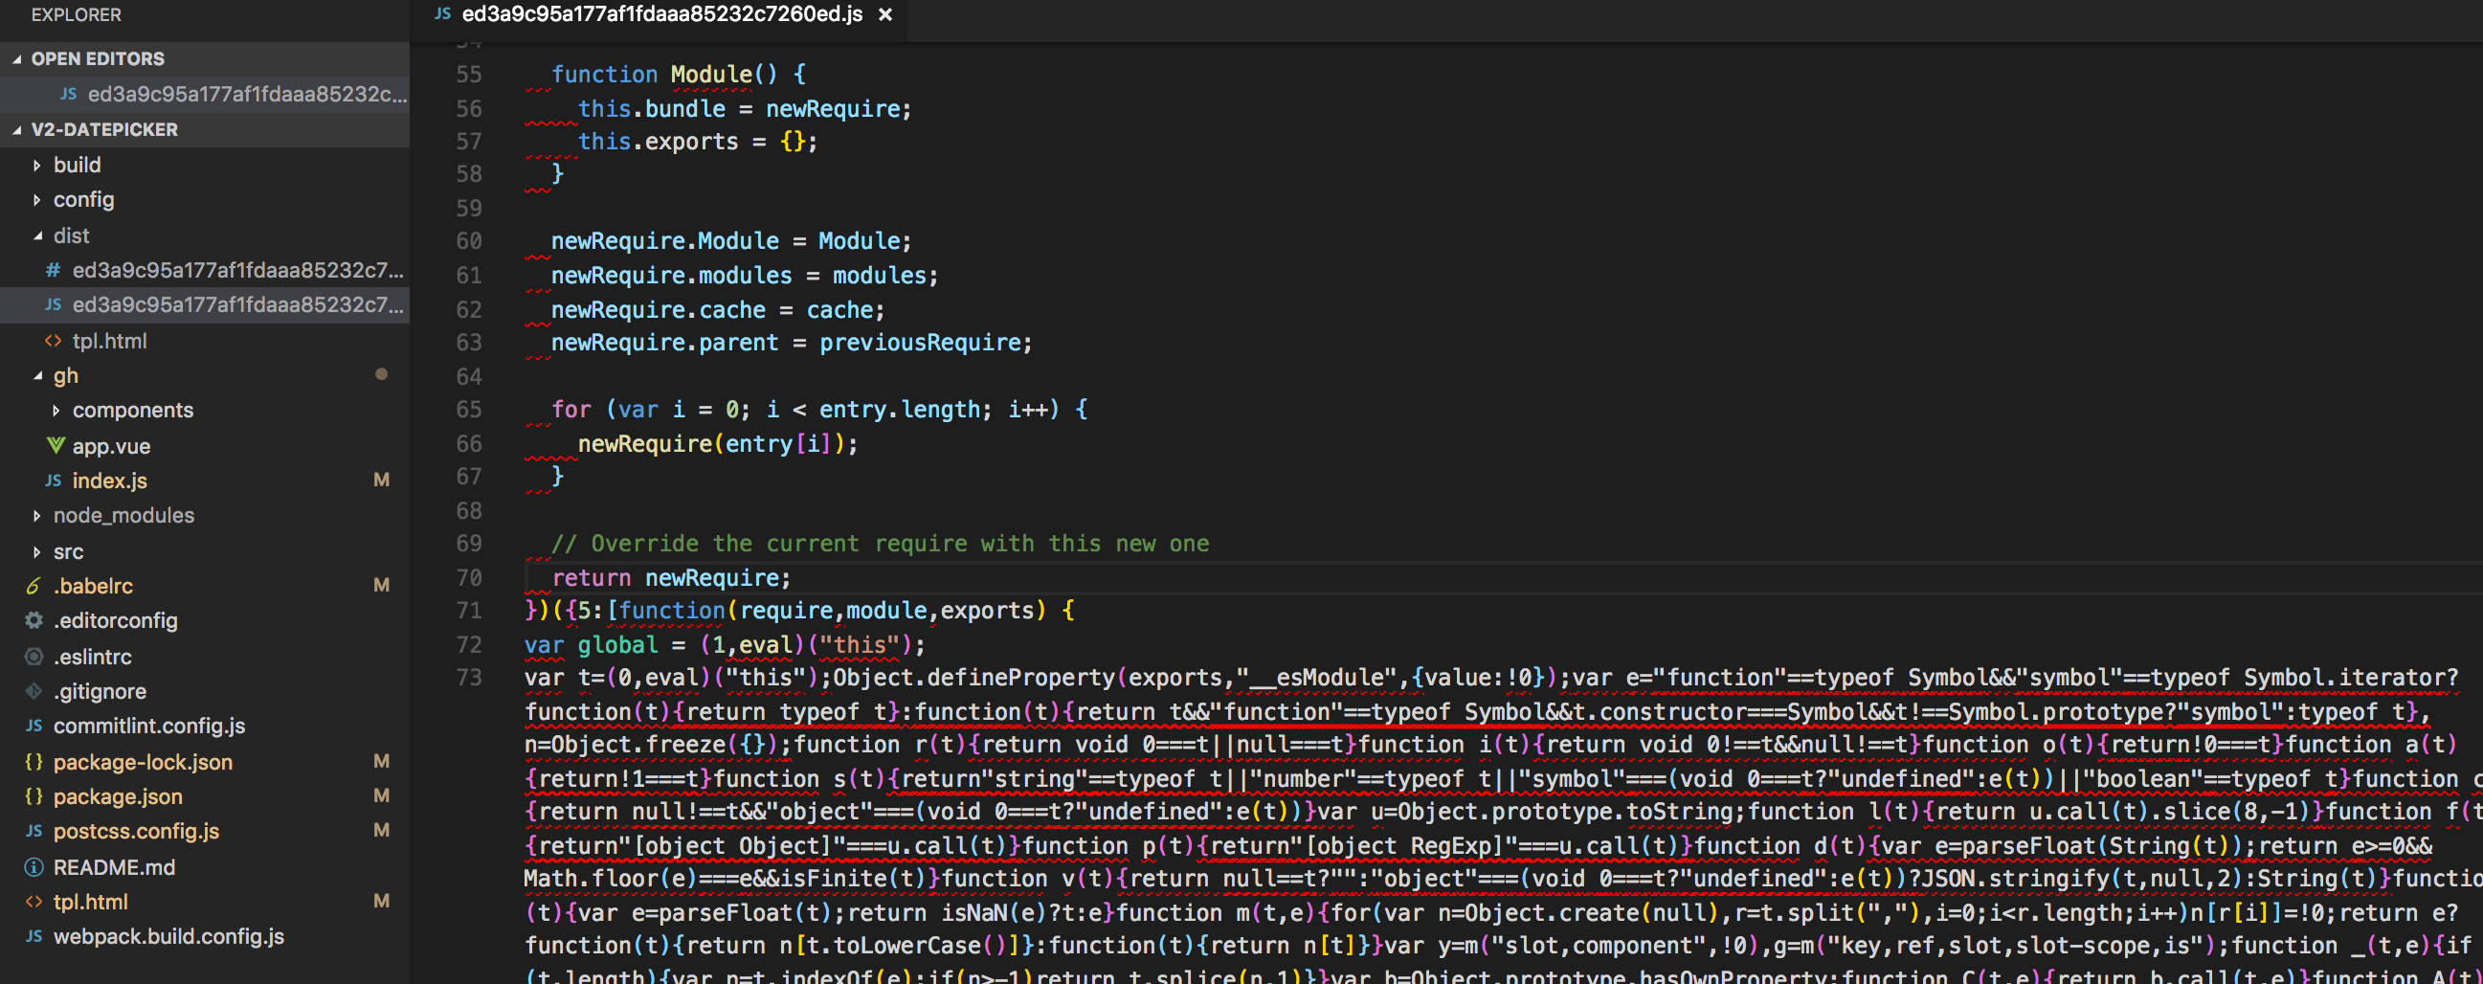This screenshot has width=2483, height=984.
Task: Click the ESLint icon beside .eslintrc
Action: click(x=33, y=657)
